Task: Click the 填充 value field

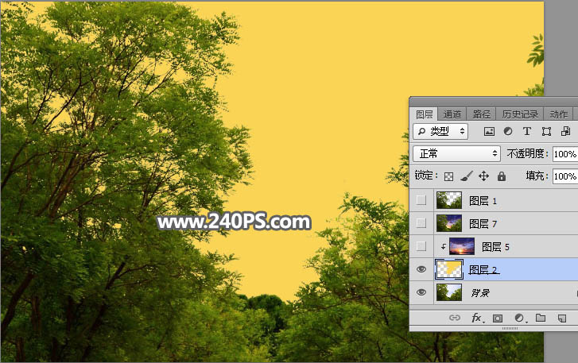Action: (x=565, y=176)
